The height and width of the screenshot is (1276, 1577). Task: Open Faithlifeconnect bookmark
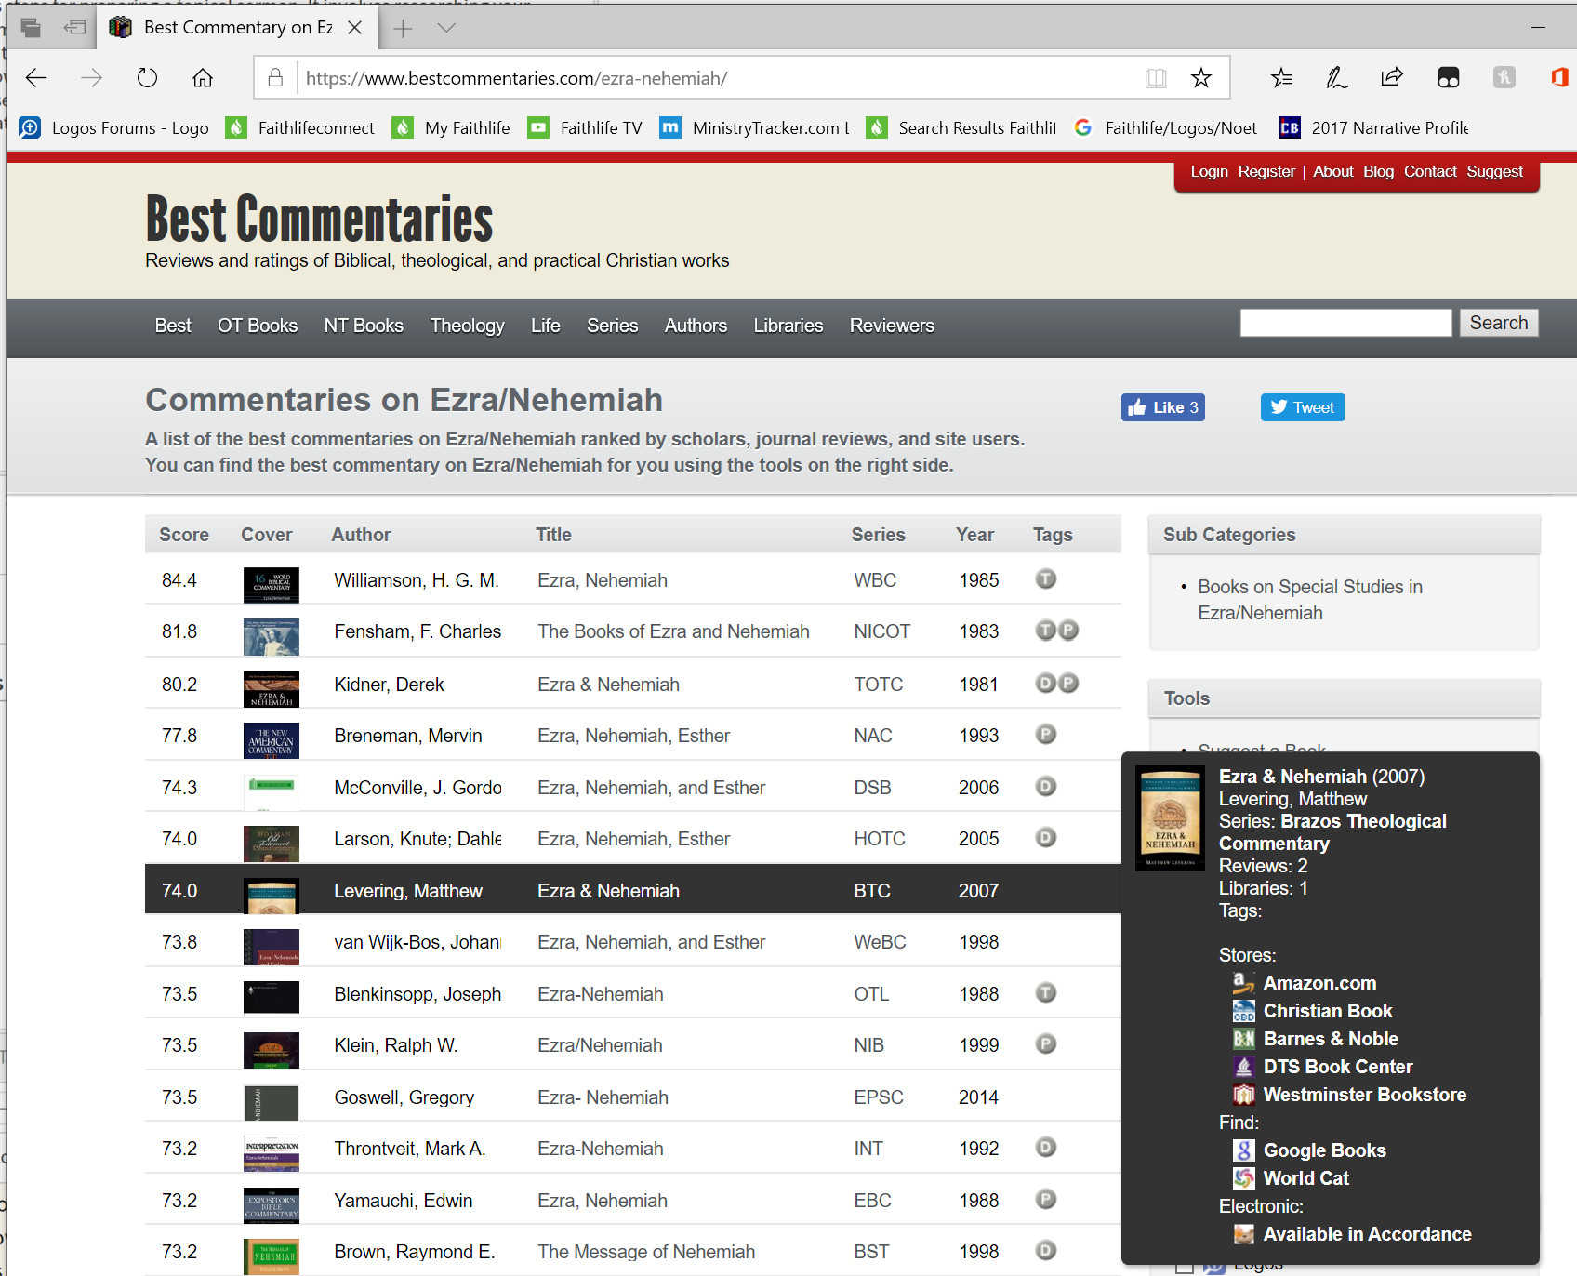click(x=301, y=128)
